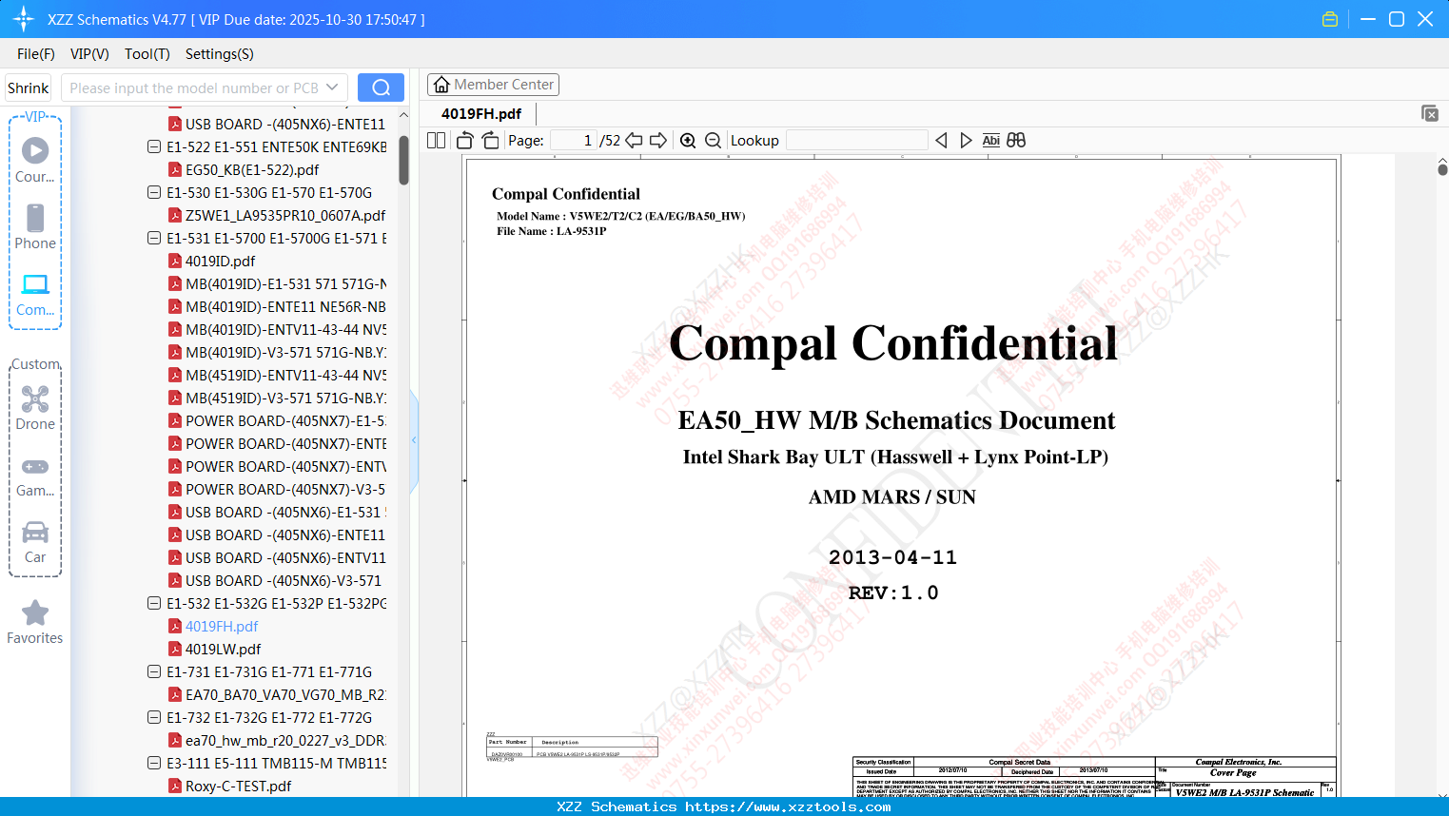Viewport: 1449px width, 816px height.
Task: Collapse the E3-111 E5-111 folder
Action: click(x=154, y=763)
